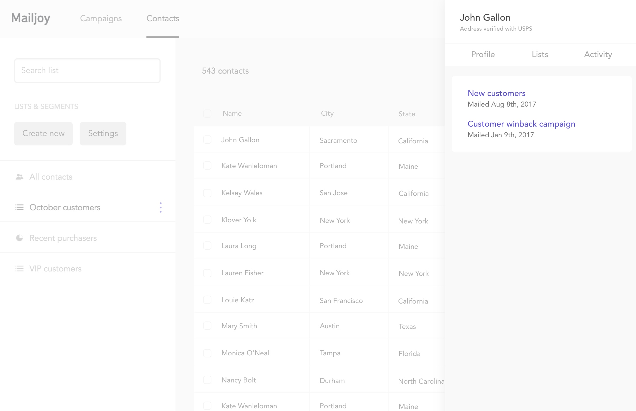
Task: Click the Create new list button
Action: click(x=44, y=133)
